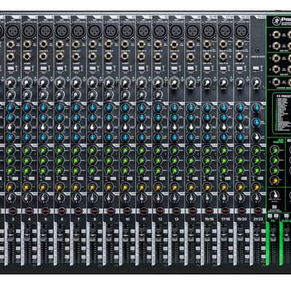Mute channel 14 with its red button
291x291 pixels.
(x=192, y=211)
